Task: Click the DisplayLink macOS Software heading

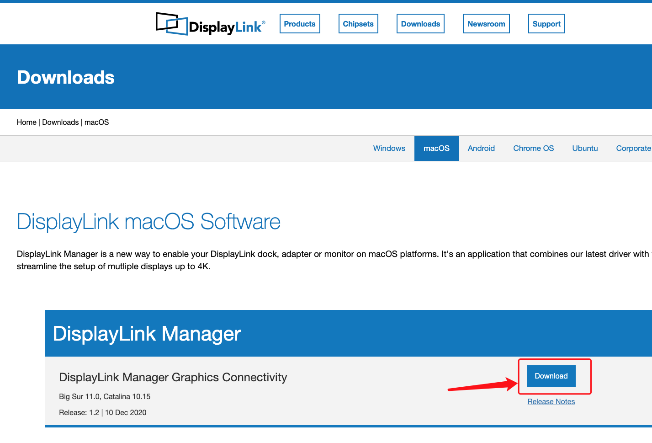Action: click(x=148, y=222)
